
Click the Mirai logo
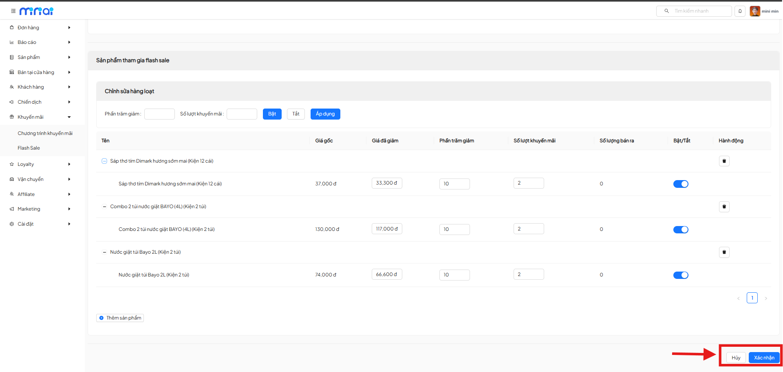pos(36,11)
